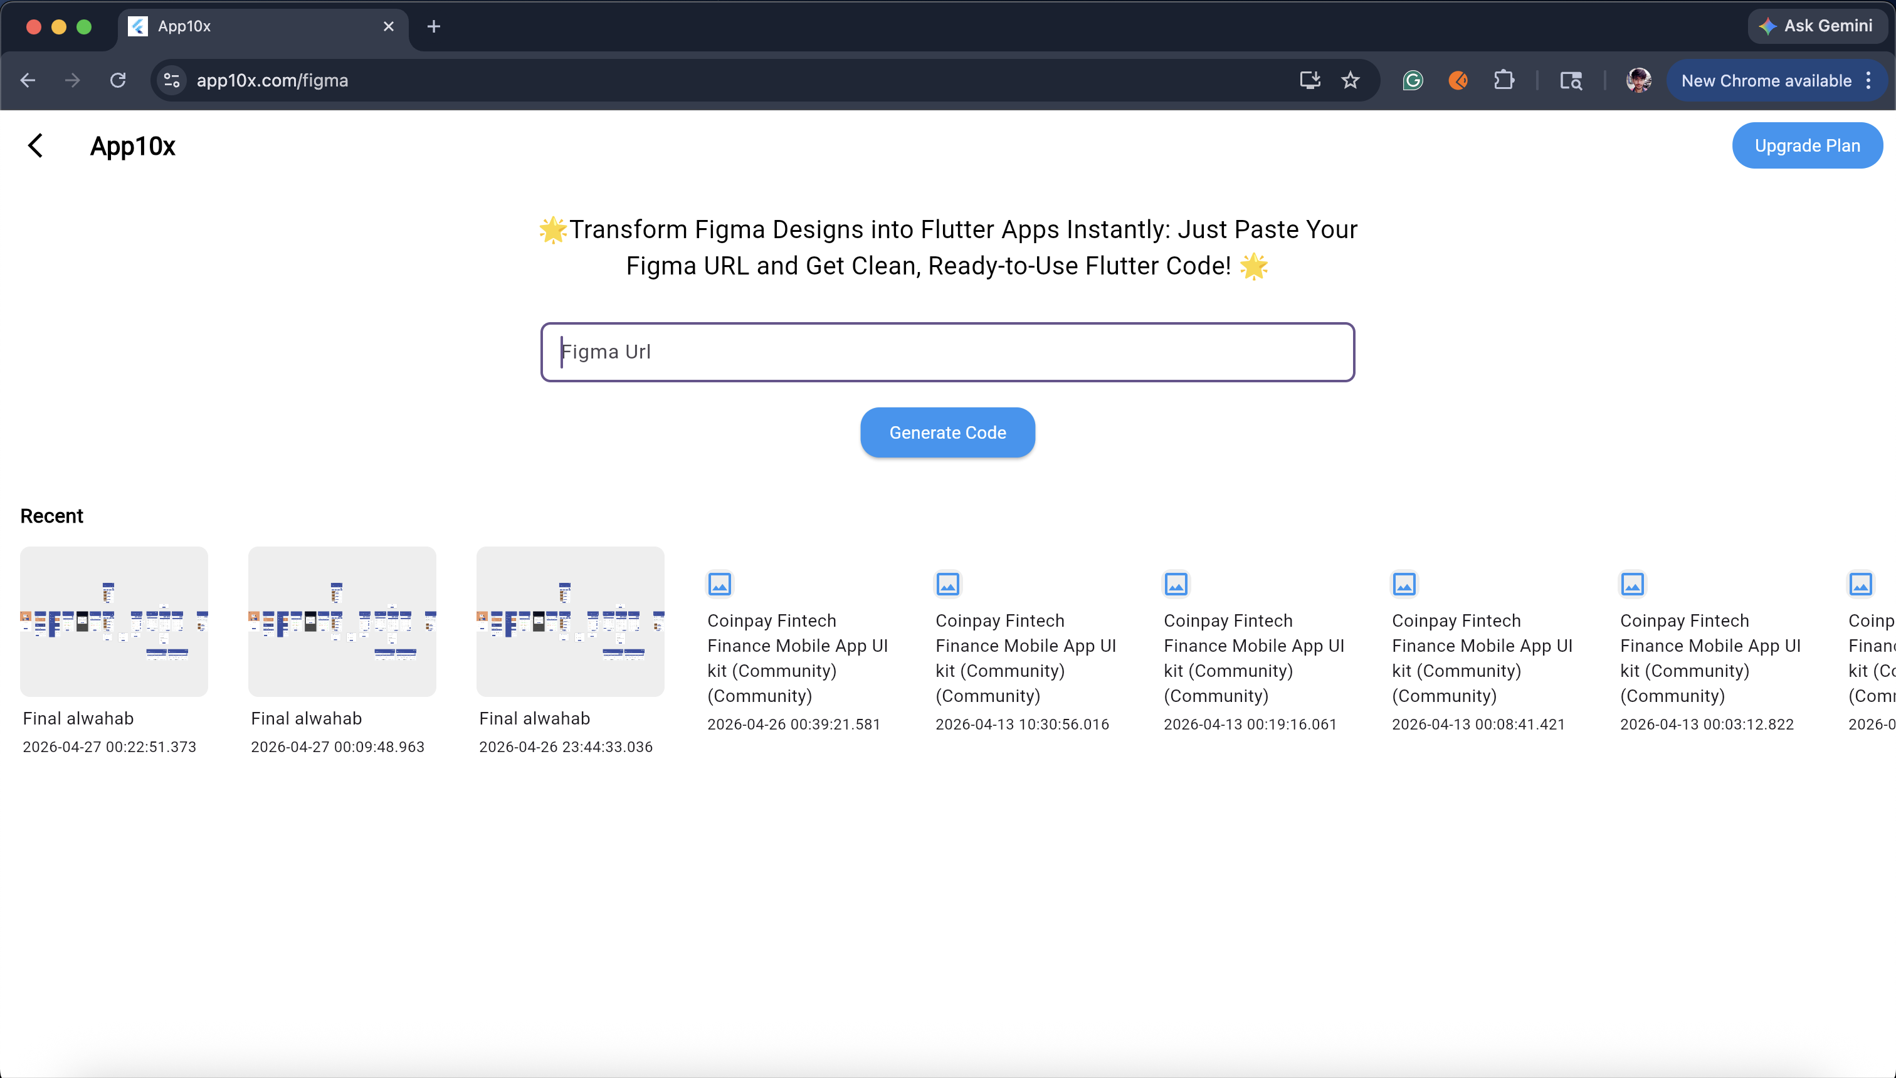Click the address bar URL app10x.com/figma

[272, 81]
